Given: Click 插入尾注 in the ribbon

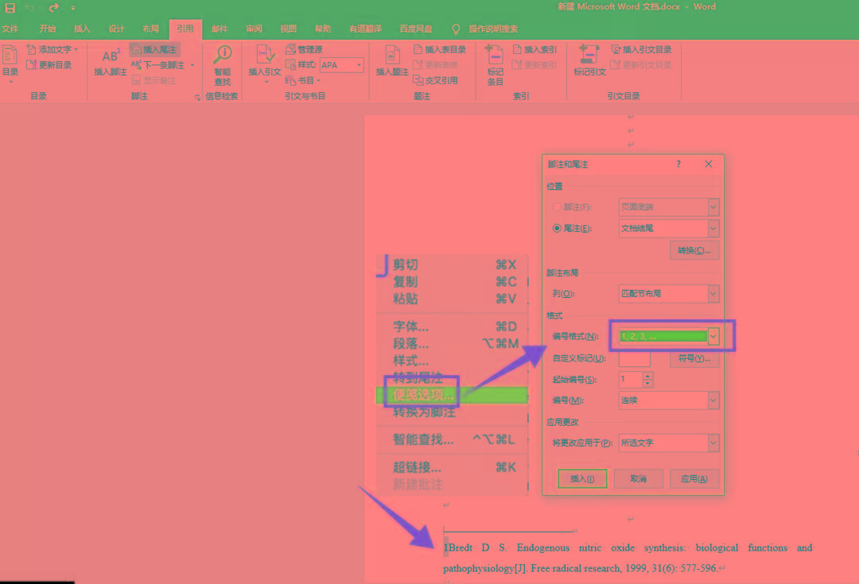Looking at the screenshot, I should point(154,49).
